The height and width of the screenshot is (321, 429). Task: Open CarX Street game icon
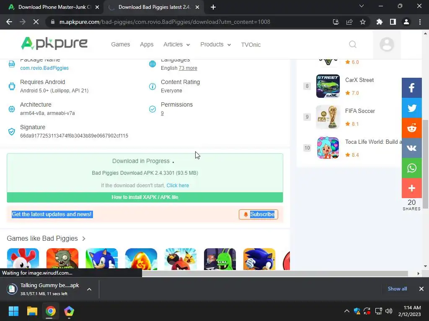(328, 86)
